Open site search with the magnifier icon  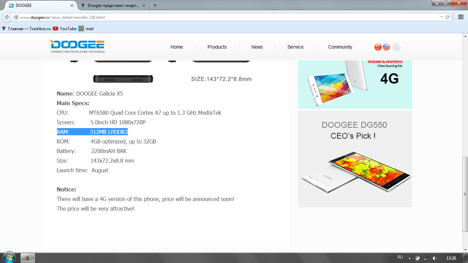coord(396,47)
